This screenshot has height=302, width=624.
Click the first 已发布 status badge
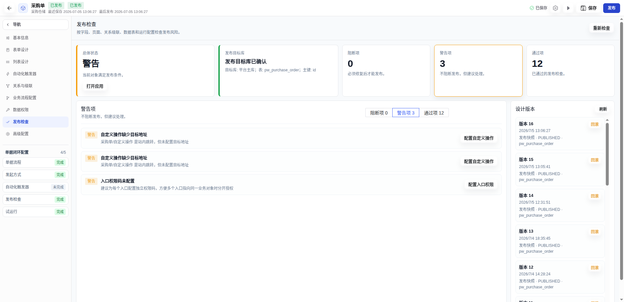tap(56, 6)
